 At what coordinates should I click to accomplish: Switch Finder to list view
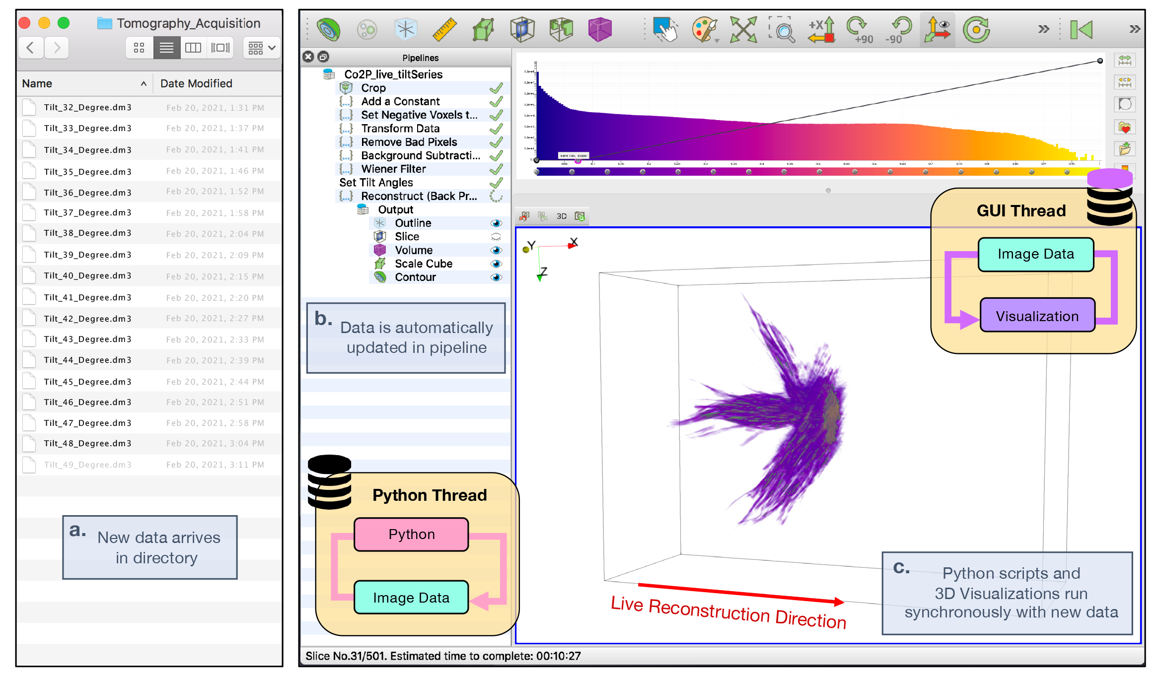pyautogui.click(x=166, y=48)
